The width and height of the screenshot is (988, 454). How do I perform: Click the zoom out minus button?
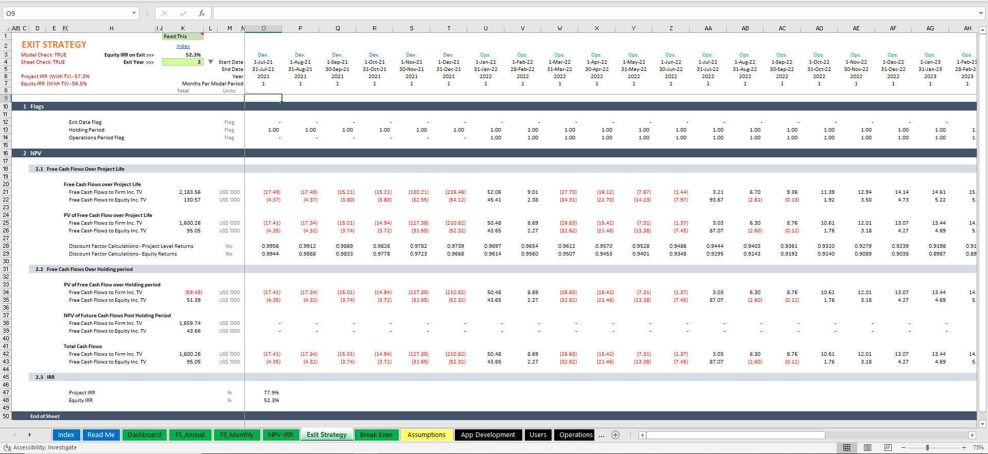pos(903,448)
